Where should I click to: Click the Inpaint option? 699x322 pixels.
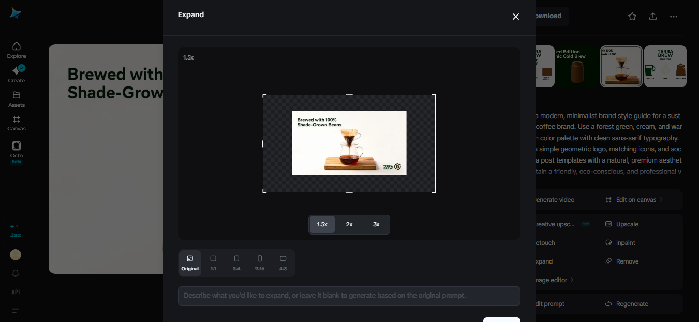(x=620, y=243)
